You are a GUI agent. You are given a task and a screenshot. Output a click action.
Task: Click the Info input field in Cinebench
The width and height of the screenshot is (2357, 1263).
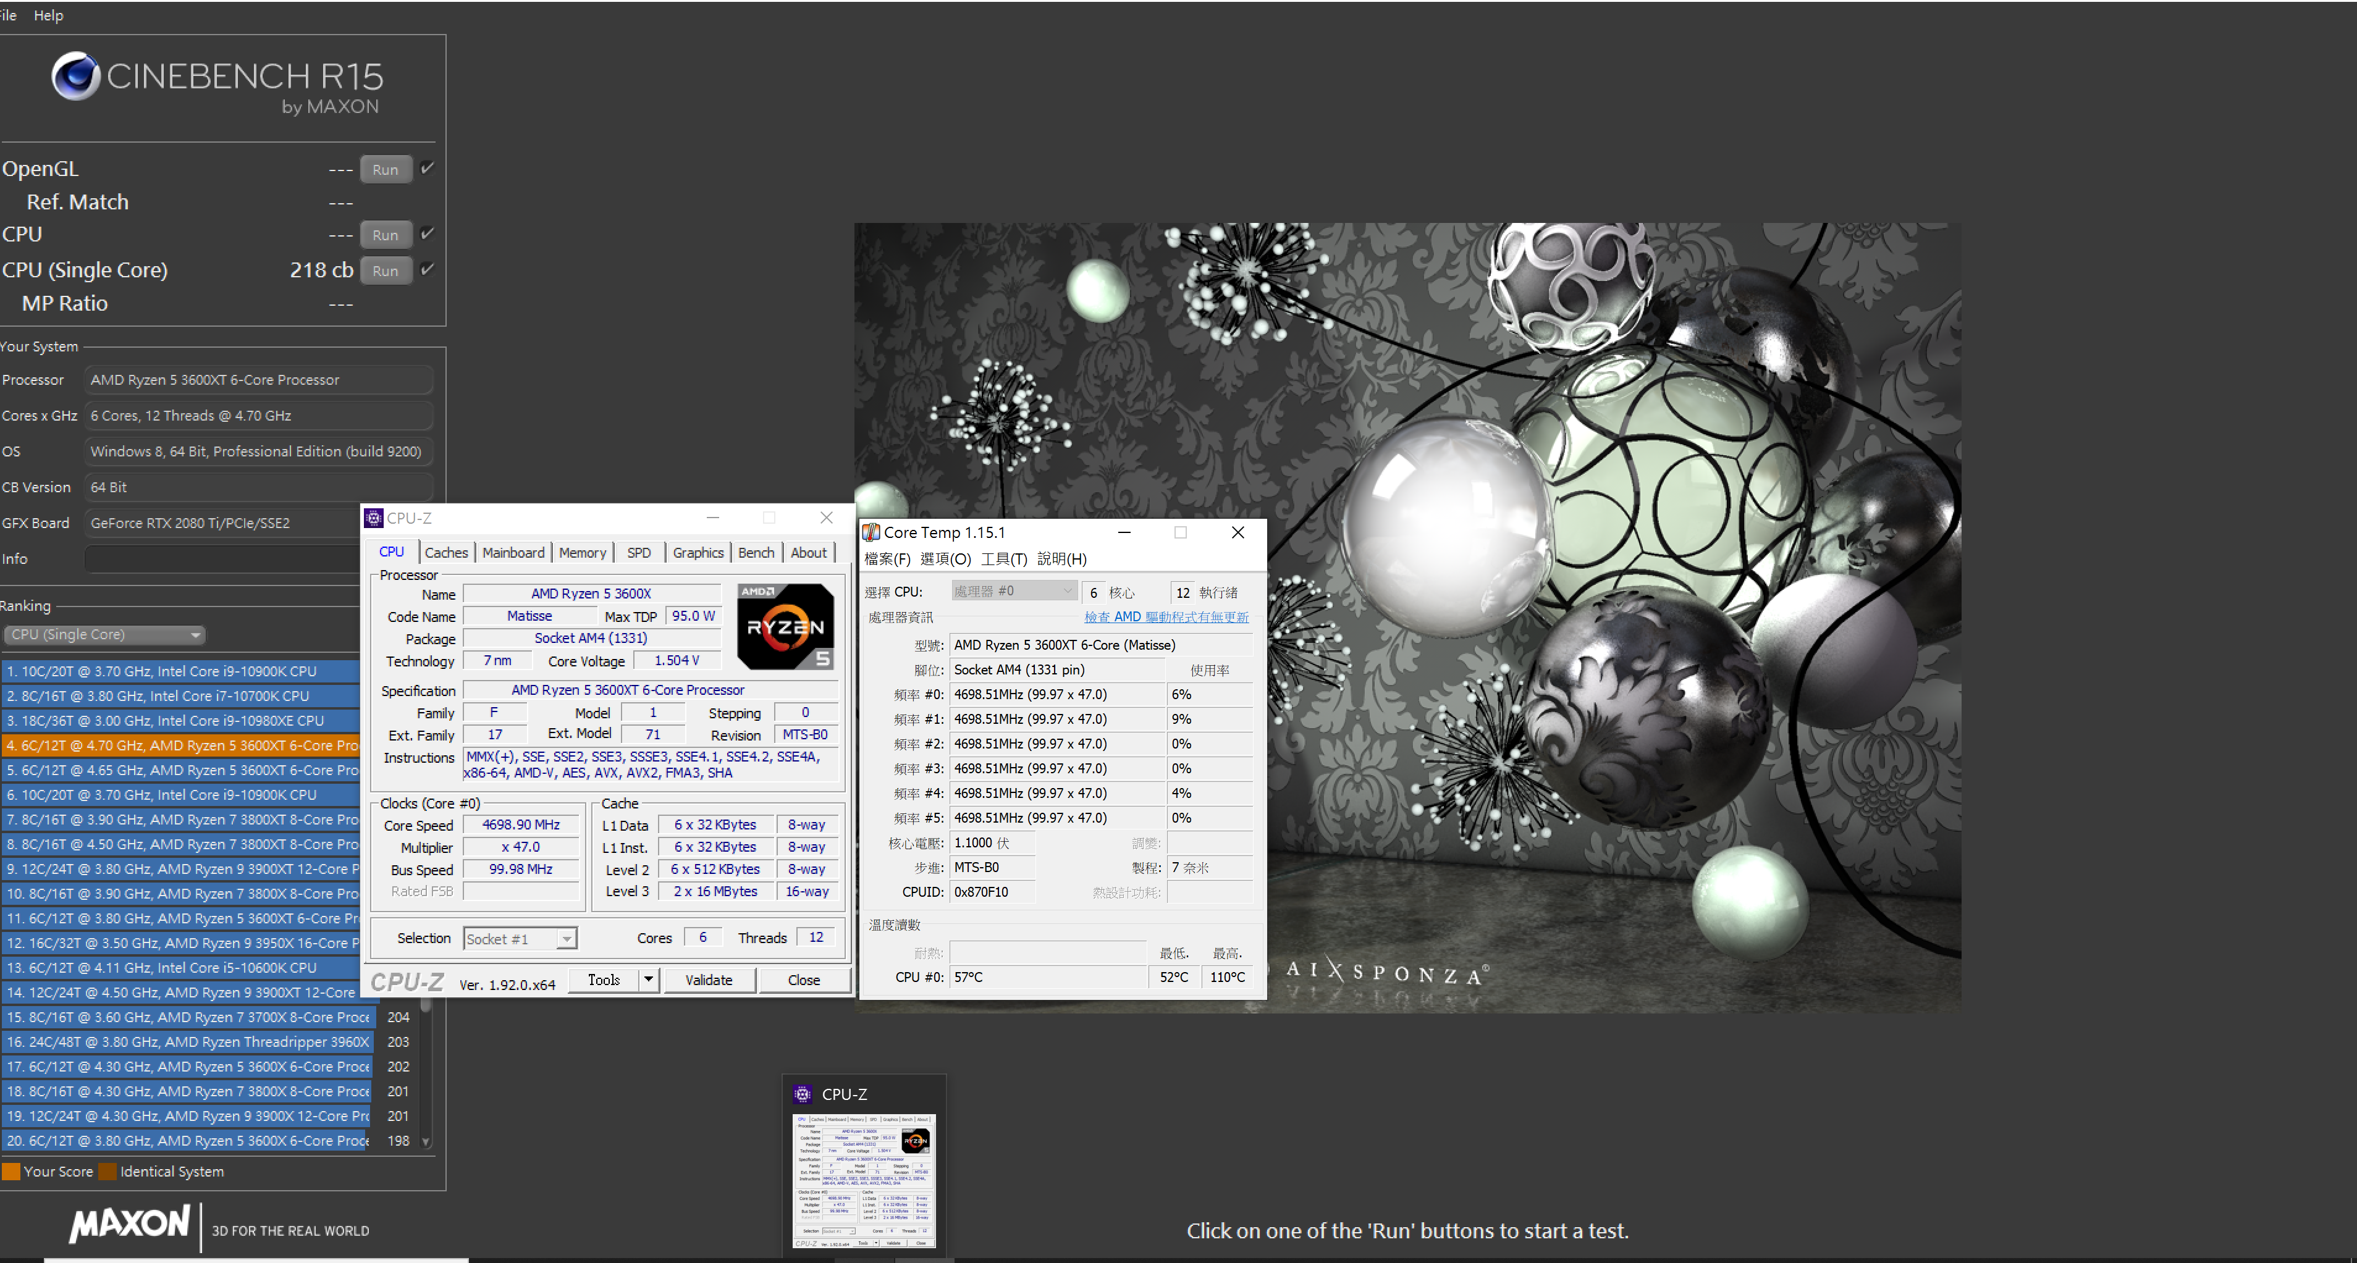click(223, 559)
